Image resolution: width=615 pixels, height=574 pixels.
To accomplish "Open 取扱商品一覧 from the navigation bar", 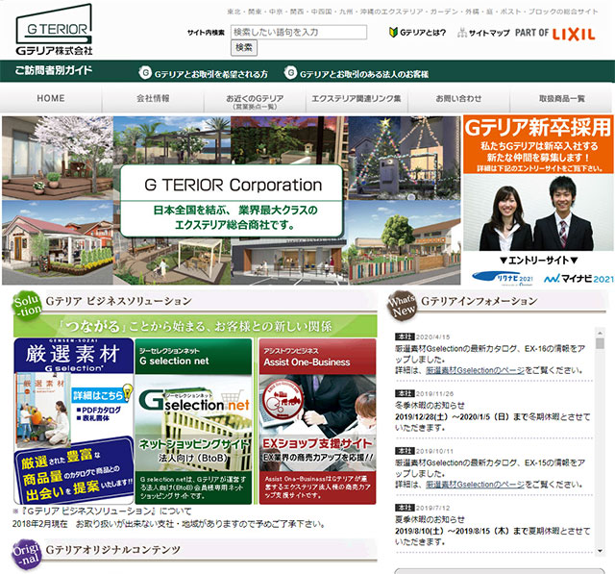I will point(561,99).
